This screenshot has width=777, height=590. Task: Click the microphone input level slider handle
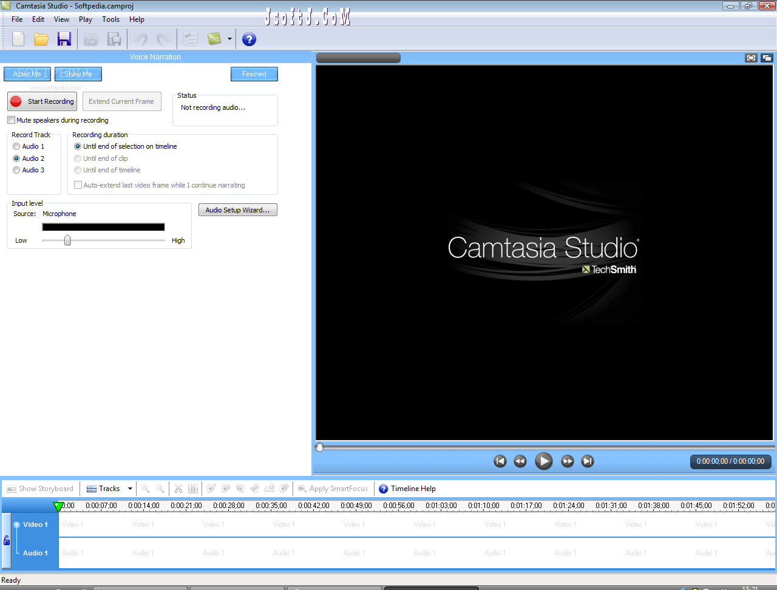point(67,240)
